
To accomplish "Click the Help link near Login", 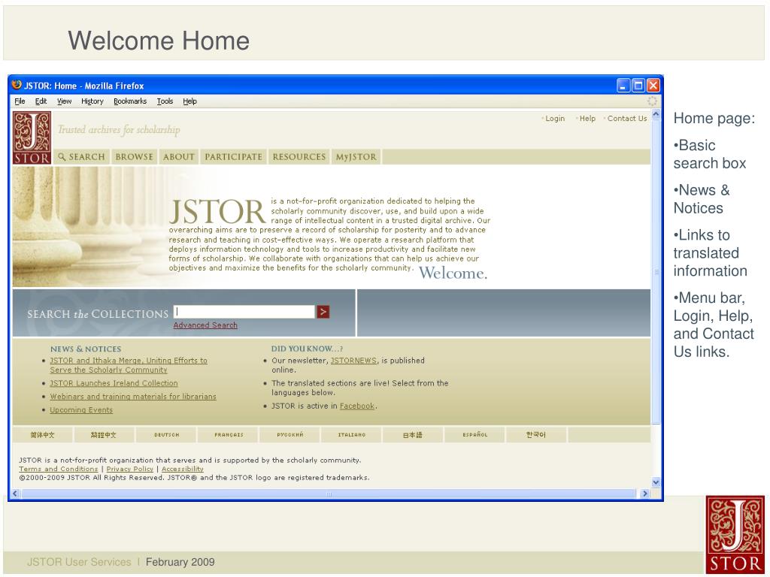I will click(587, 119).
